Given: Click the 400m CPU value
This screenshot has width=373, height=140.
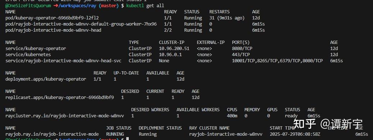Looking at the screenshot, I should coord(232,116).
